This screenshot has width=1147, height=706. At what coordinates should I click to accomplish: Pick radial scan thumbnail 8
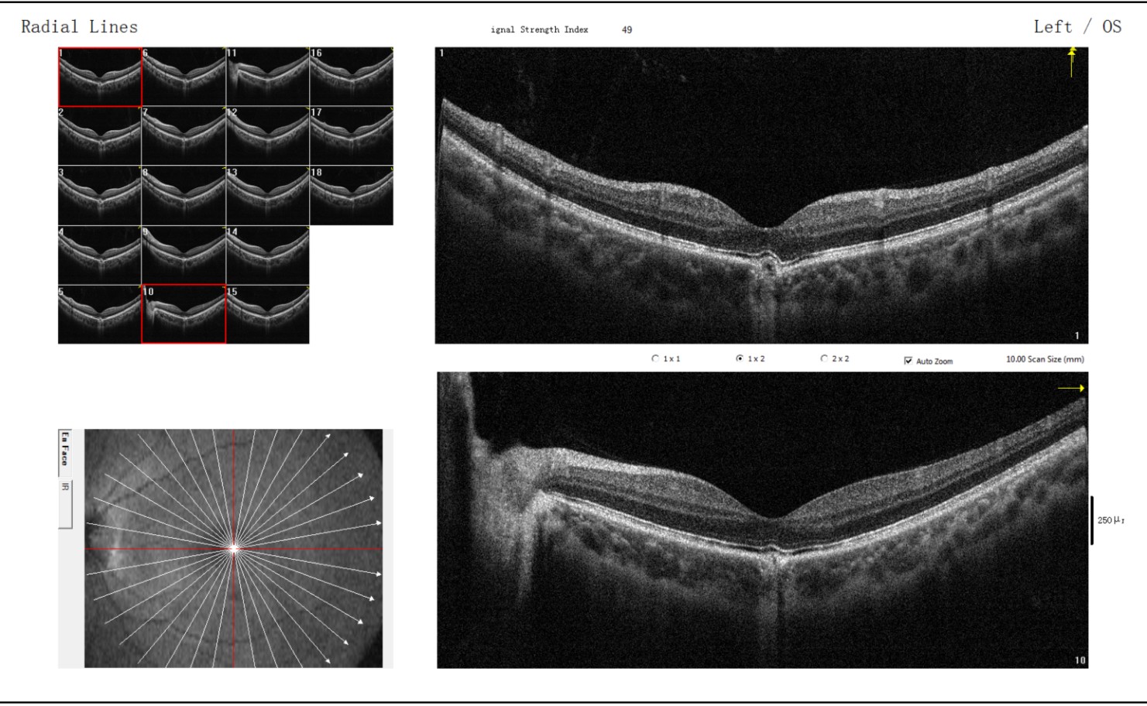point(184,196)
